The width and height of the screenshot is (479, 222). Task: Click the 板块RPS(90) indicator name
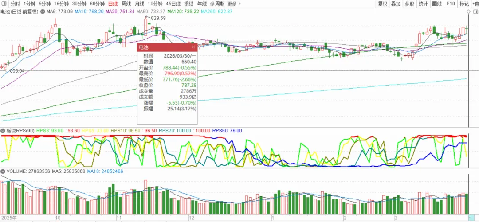click(x=20, y=131)
